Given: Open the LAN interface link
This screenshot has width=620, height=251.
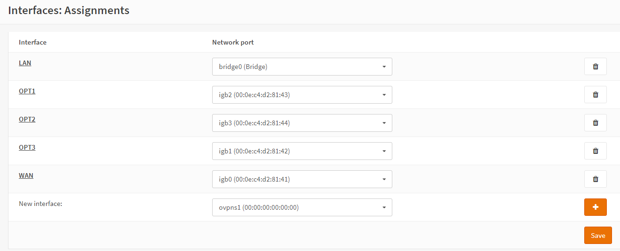Looking at the screenshot, I should pyautogui.click(x=25, y=63).
